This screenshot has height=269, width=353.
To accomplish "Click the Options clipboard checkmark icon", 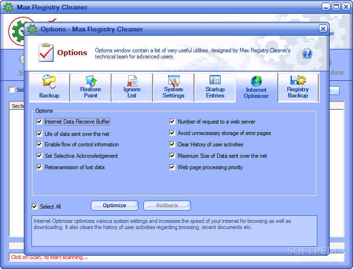I will click(46, 53).
